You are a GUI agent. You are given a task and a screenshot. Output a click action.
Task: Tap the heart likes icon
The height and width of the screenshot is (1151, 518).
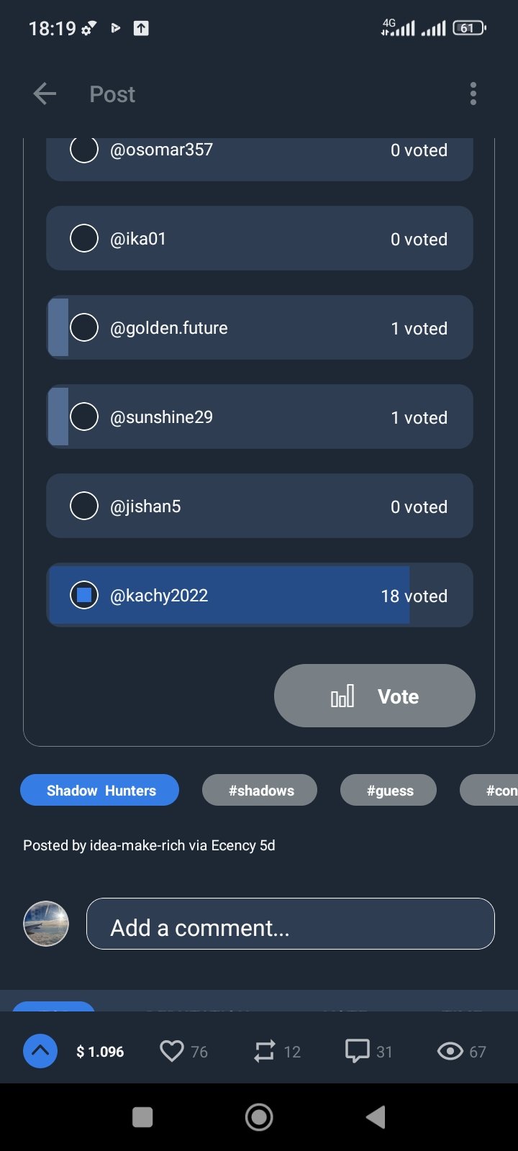click(171, 1051)
